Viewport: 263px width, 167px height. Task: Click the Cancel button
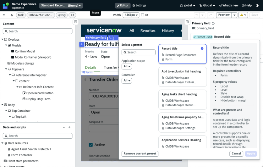[236, 153]
